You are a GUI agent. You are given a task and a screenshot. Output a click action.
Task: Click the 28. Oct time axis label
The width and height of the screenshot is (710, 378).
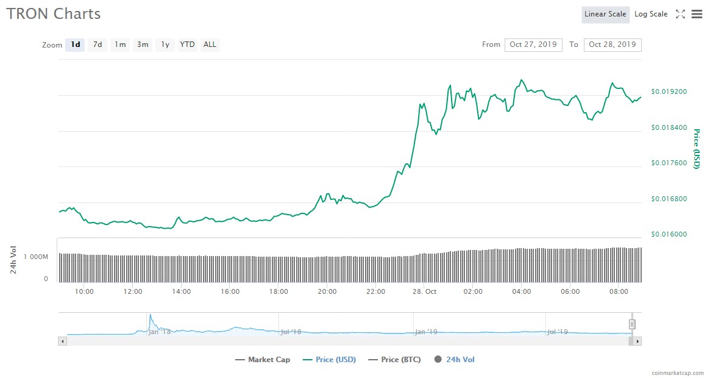click(x=424, y=291)
